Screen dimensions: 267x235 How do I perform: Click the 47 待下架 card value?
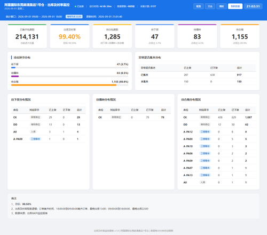pyautogui.click(x=155, y=37)
